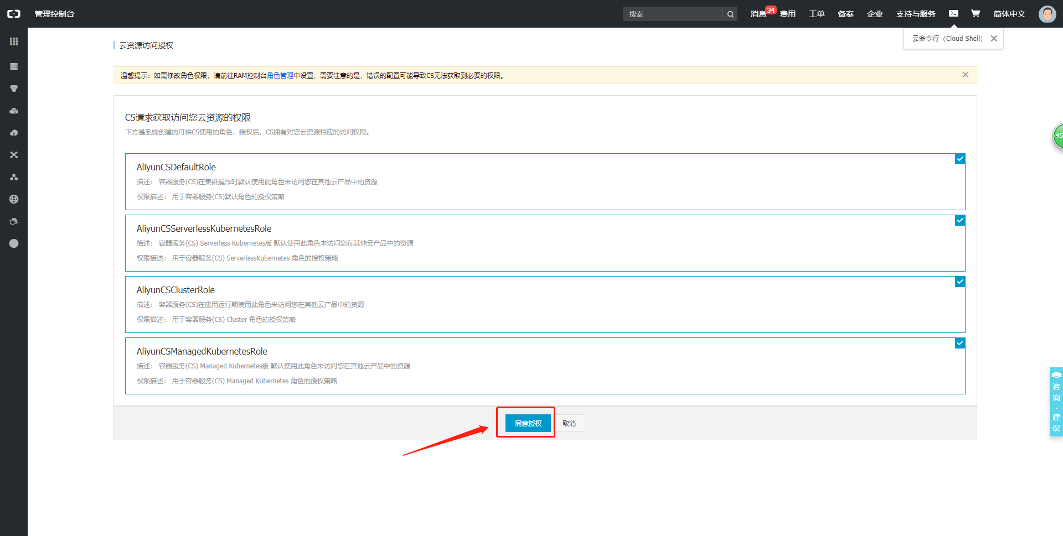Viewport: 1063px width, 536px height.
Task: Open the 简体中文 language dropdown
Action: tap(1009, 14)
